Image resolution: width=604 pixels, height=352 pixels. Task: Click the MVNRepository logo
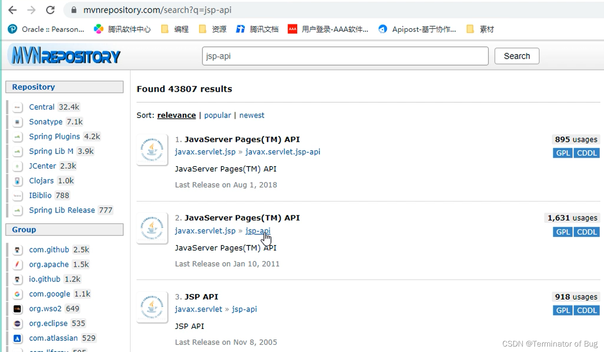pos(64,56)
